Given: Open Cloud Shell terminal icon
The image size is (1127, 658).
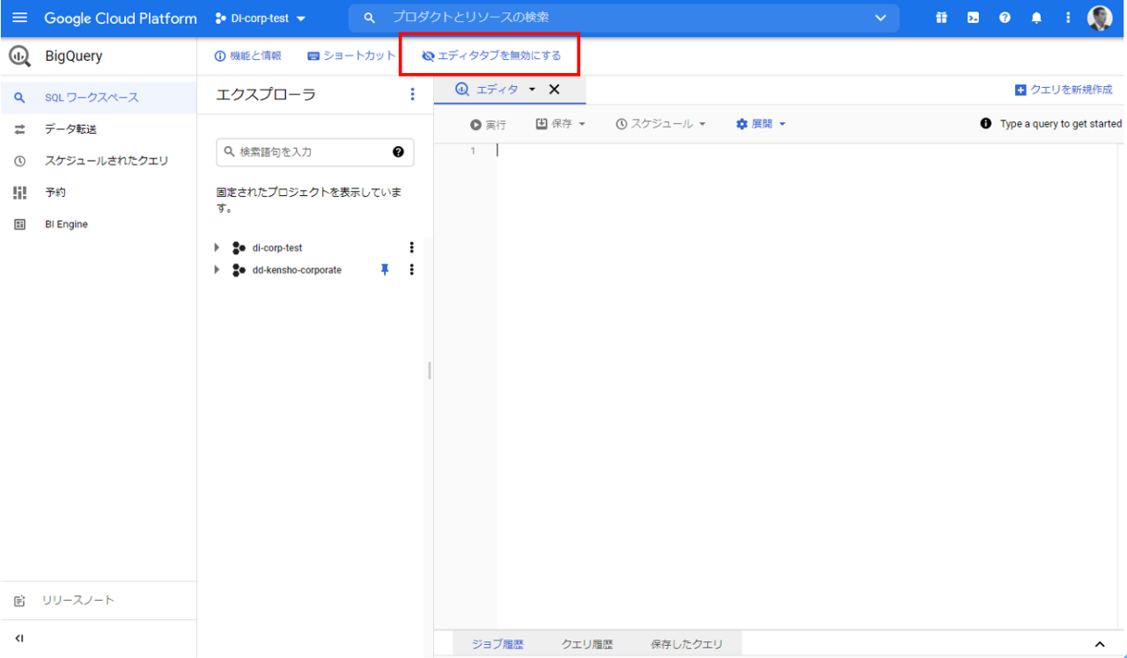Looking at the screenshot, I should [973, 18].
